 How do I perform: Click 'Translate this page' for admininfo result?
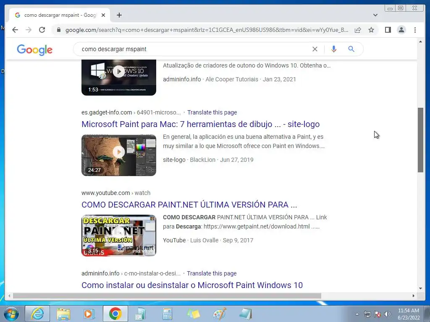pyautogui.click(x=212, y=273)
